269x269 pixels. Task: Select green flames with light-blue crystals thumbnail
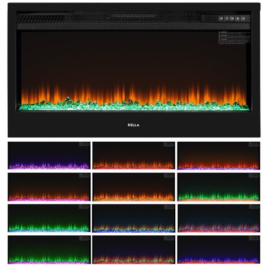pyautogui.click(x=49, y=218)
